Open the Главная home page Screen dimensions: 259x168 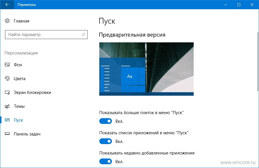pos(22,21)
